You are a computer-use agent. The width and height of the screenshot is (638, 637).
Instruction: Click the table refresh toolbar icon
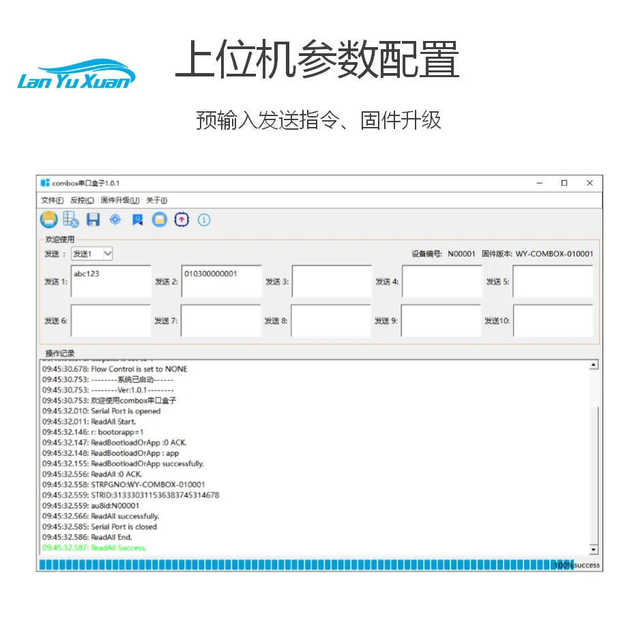coord(71,220)
